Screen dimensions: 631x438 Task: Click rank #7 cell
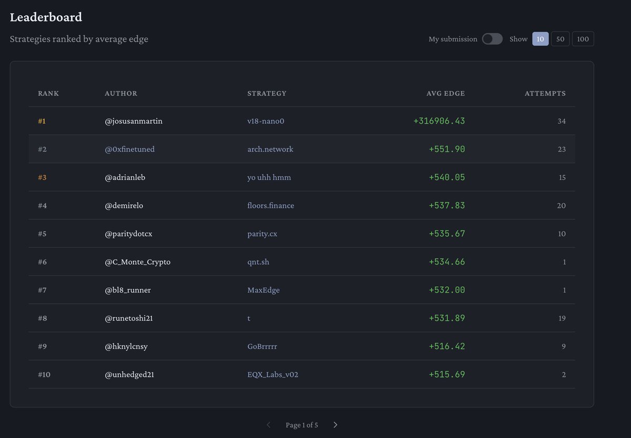[43, 290]
